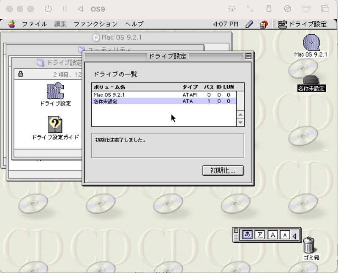
Task: Click close box of input palette
Action: (x=236, y=231)
